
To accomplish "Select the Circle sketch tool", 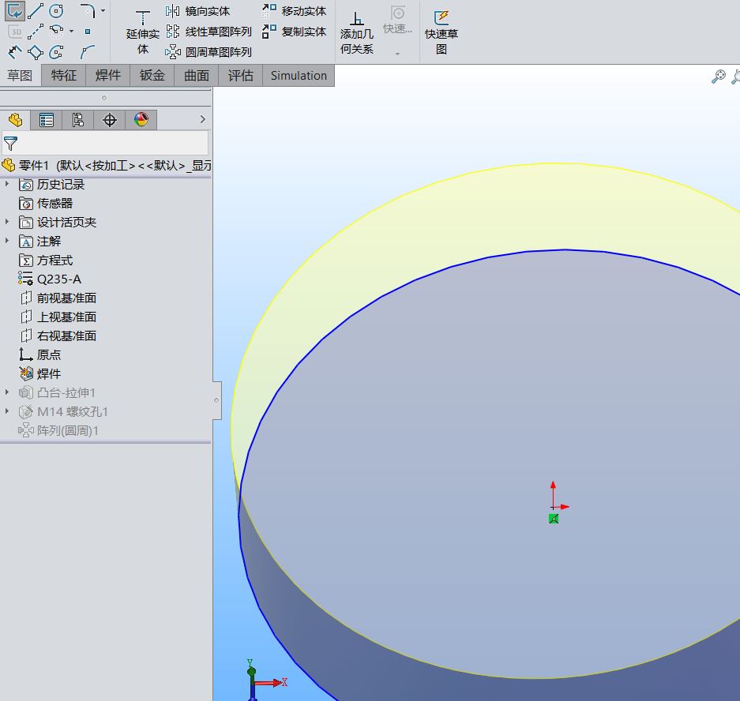I will [x=56, y=11].
